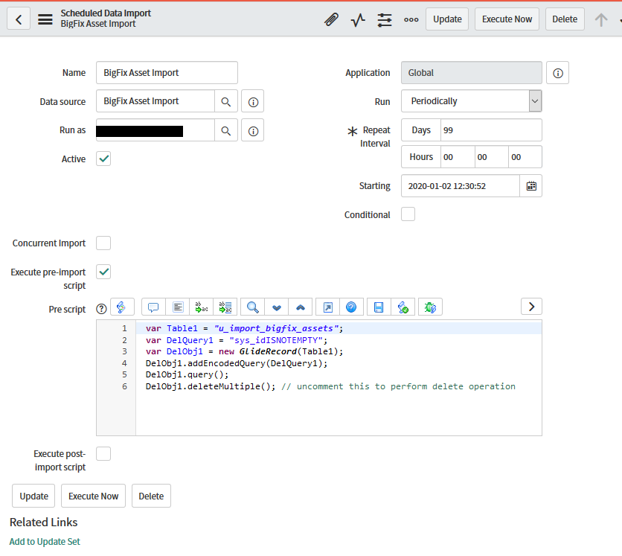
Task: Open the Starting date calendar picker
Action: pos(531,186)
